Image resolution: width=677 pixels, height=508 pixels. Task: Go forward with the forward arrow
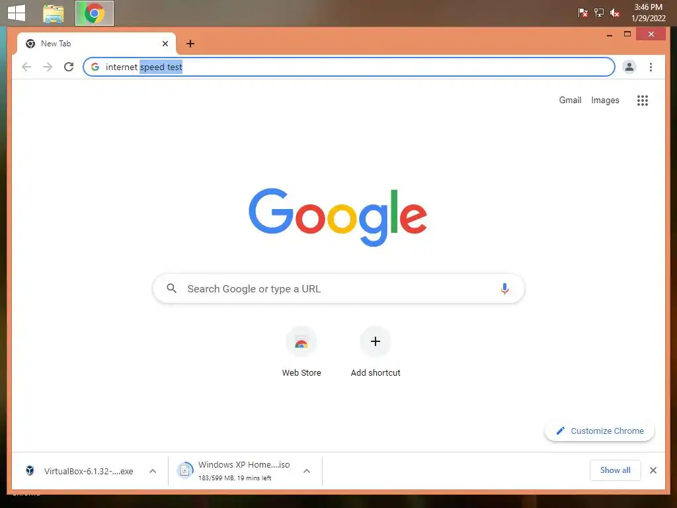coord(48,67)
